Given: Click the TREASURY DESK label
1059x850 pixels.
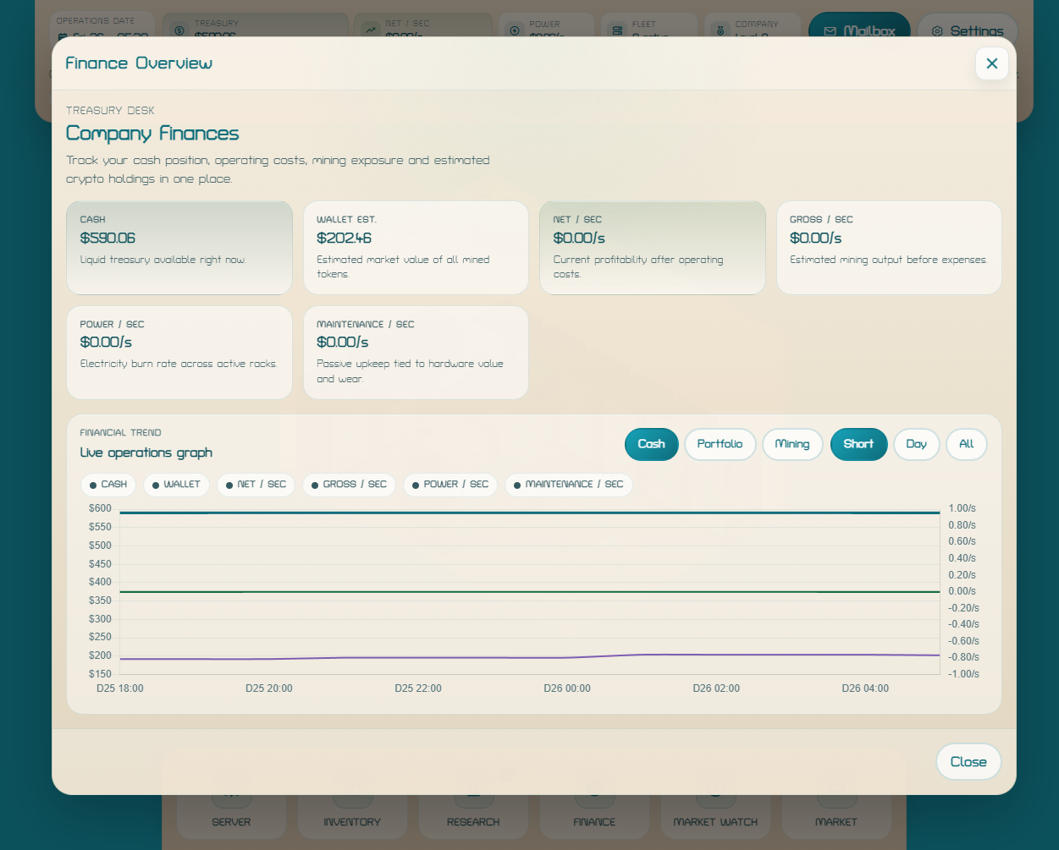Looking at the screenshot, I should (x=110, y=111).
